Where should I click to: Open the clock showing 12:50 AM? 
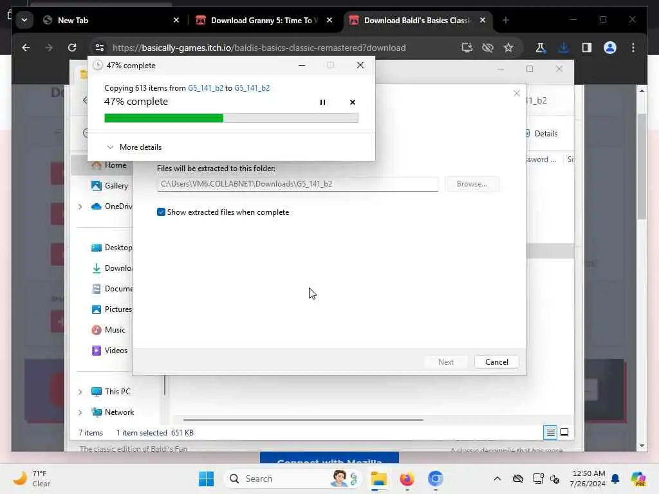tap(588, 479)
